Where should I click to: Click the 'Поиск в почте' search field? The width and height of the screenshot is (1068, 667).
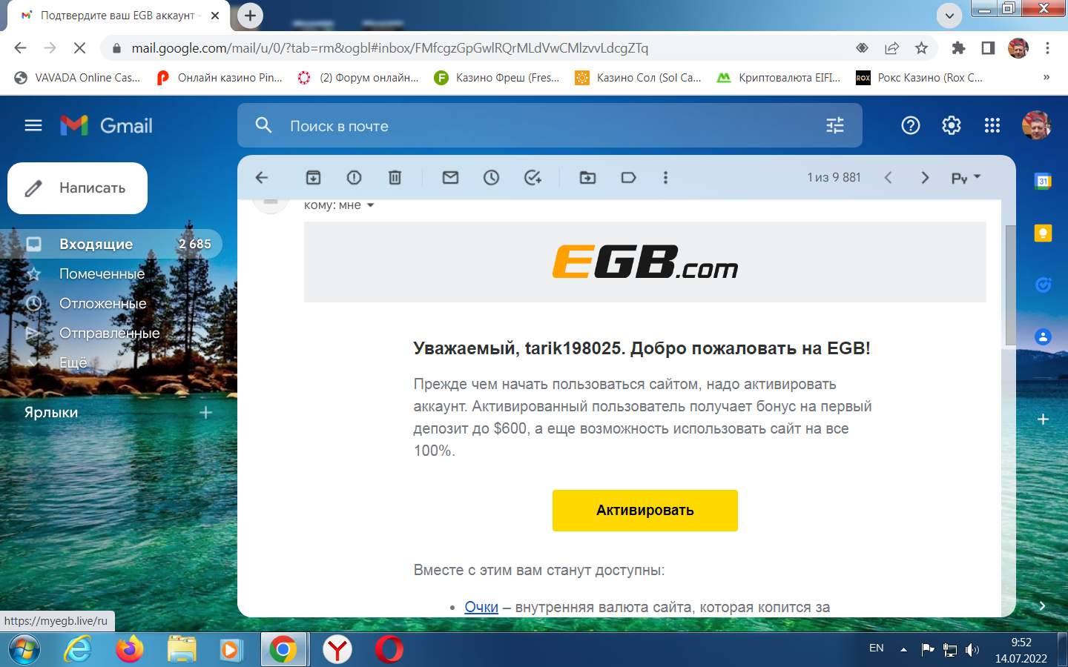coord(549,125)
